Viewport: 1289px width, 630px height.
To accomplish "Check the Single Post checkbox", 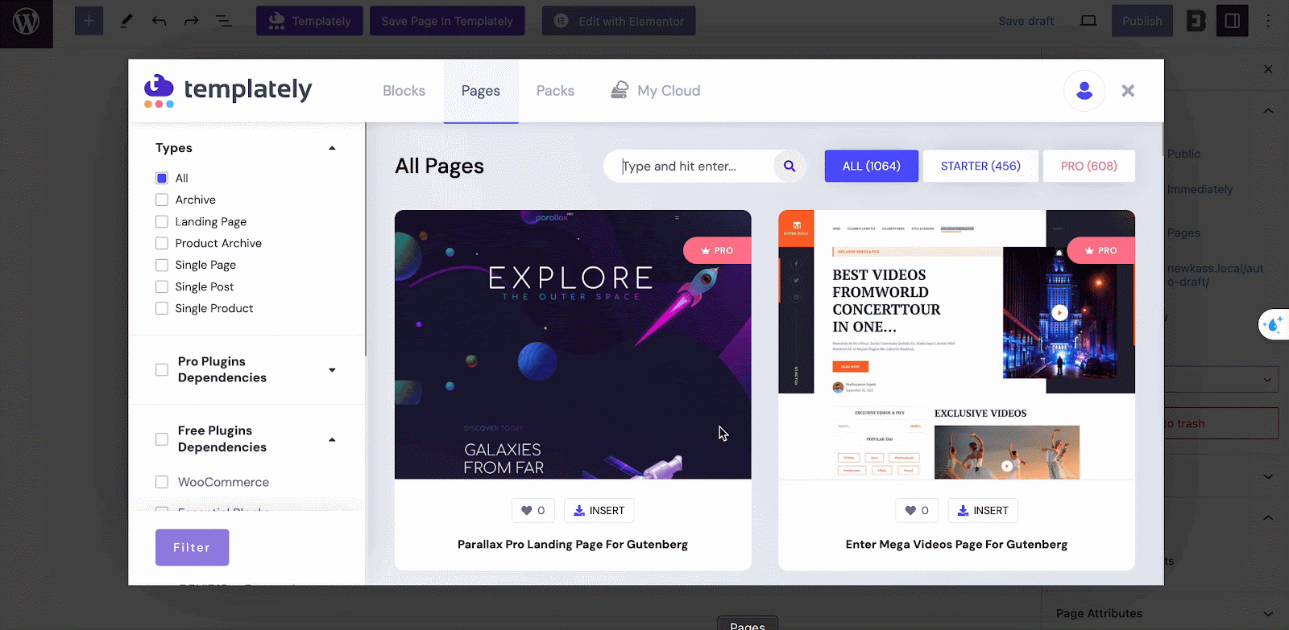I will click(x=162, y=286).
